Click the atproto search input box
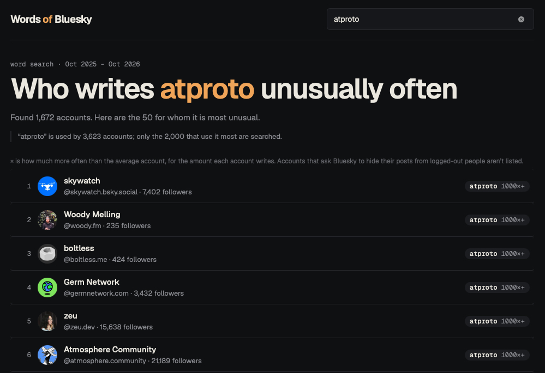This screenshot has height=373, width=545. (430, 19)
